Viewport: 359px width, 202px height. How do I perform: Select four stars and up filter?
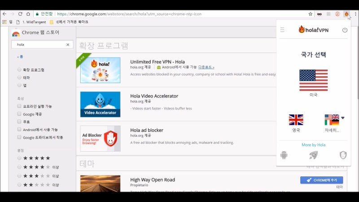(19, 167)
